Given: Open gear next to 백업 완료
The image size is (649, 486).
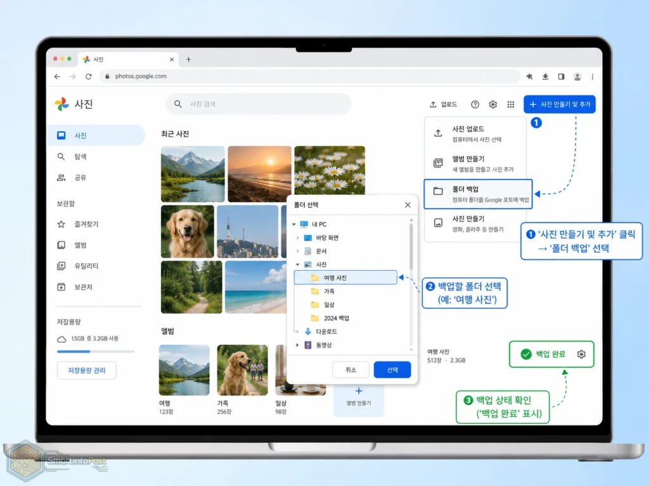Looking at the screenshot, I should pyautogui.click(x=581, y=354).
